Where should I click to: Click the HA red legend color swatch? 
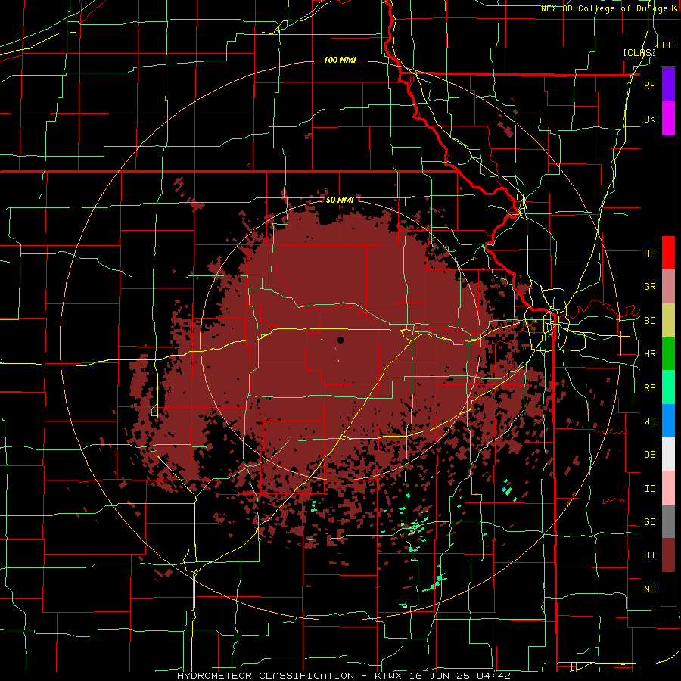(668, 253)
